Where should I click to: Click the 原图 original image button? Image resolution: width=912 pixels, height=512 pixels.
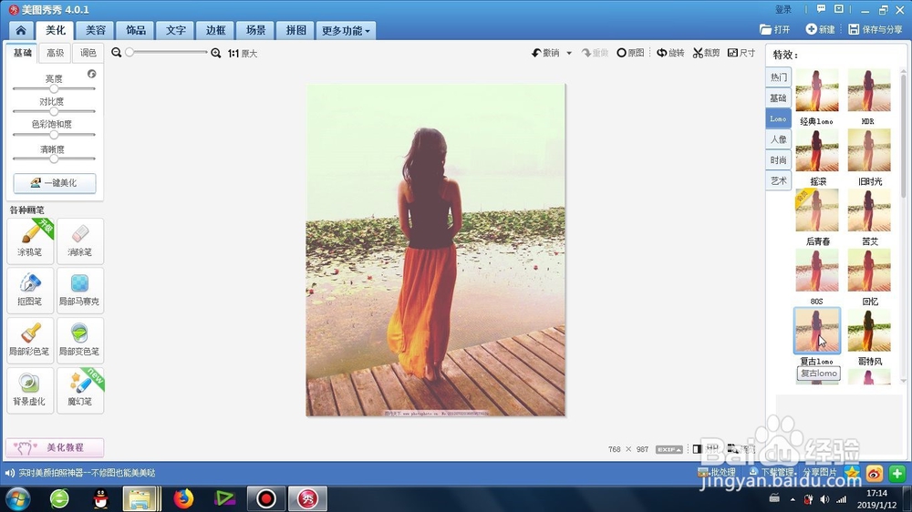pos(630,53)
